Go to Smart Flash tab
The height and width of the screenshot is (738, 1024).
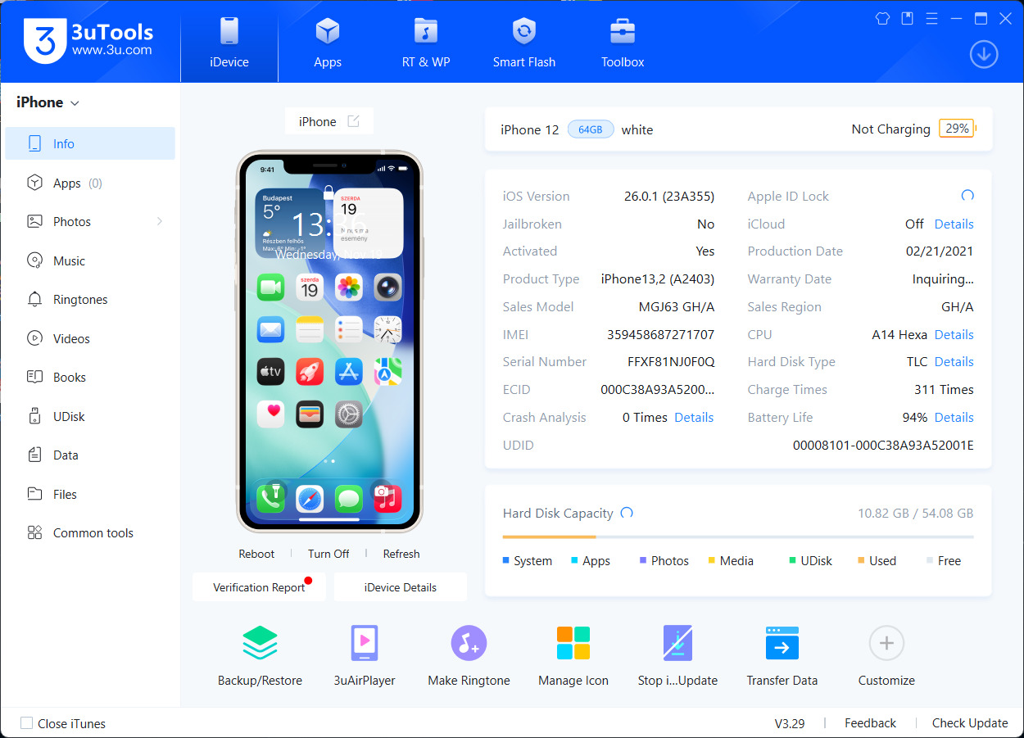(x=524, y=42)
